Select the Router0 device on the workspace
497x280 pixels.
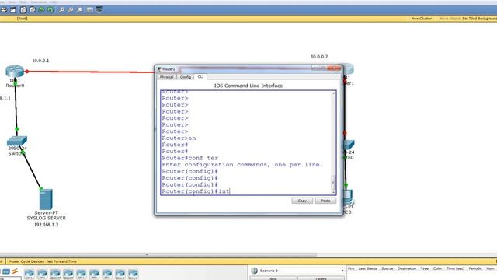point(15,72)
